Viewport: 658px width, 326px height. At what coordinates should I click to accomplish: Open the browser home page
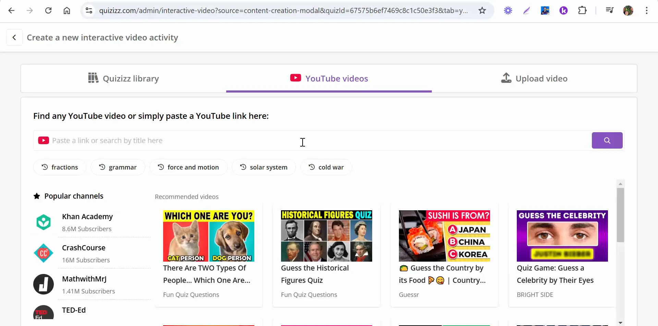[x=67, y=11]
